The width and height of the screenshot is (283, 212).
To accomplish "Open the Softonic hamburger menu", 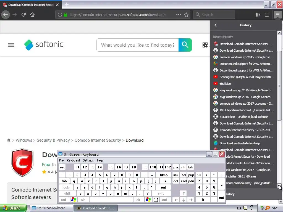I will click(11, 45).
